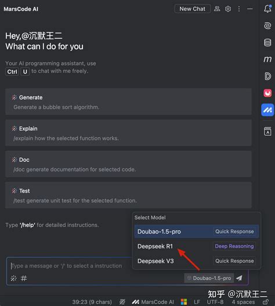Open the user account icon

click(217, 9)
